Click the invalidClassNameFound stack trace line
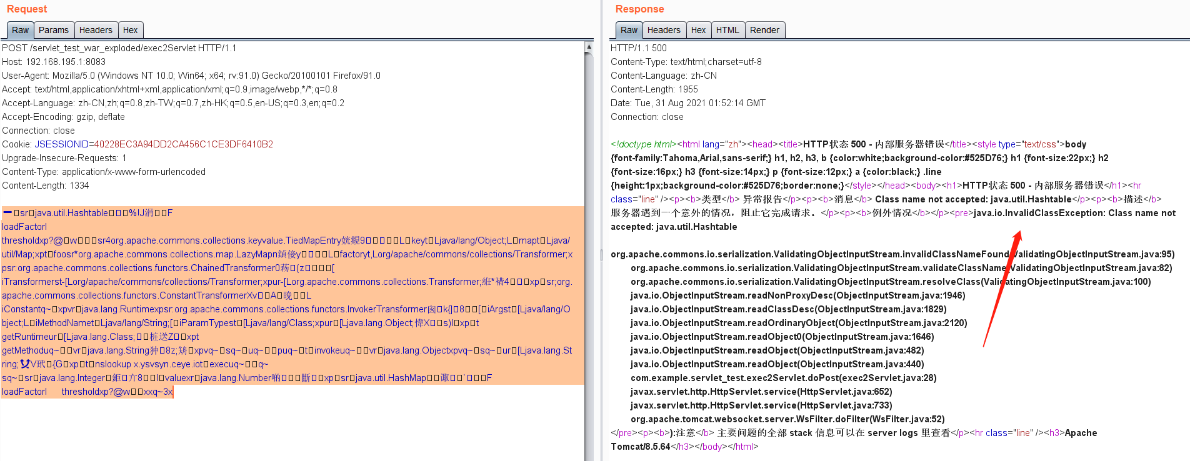This screenshot has width=1190, height=461. click(x=892, y=254)
